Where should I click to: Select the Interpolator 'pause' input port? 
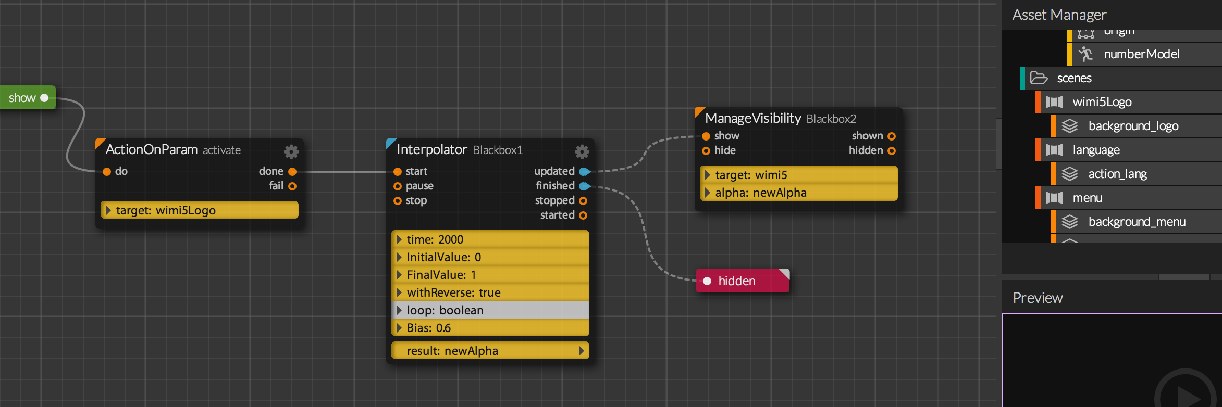point(398,186)
